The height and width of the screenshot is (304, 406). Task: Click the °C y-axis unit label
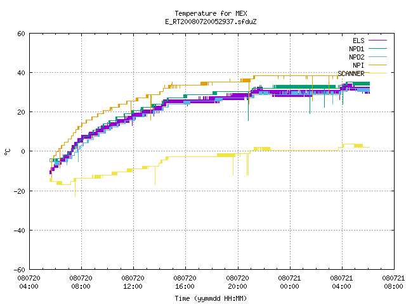point(7,152)
